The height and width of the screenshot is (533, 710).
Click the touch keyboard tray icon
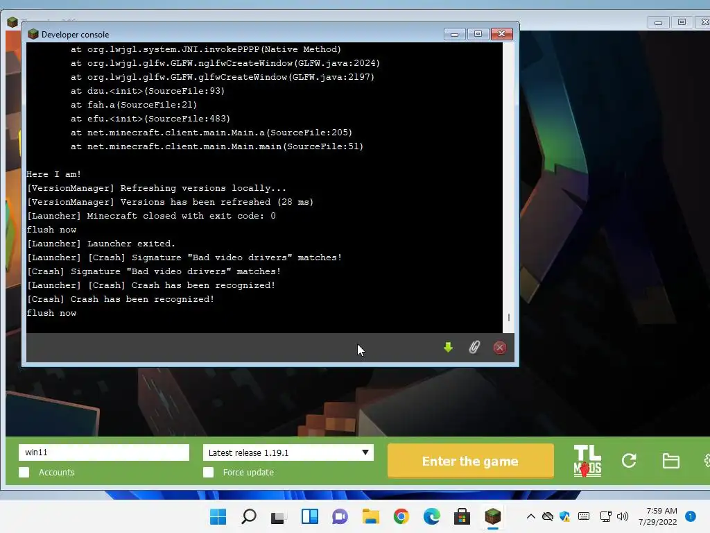(x=584, y=516)
